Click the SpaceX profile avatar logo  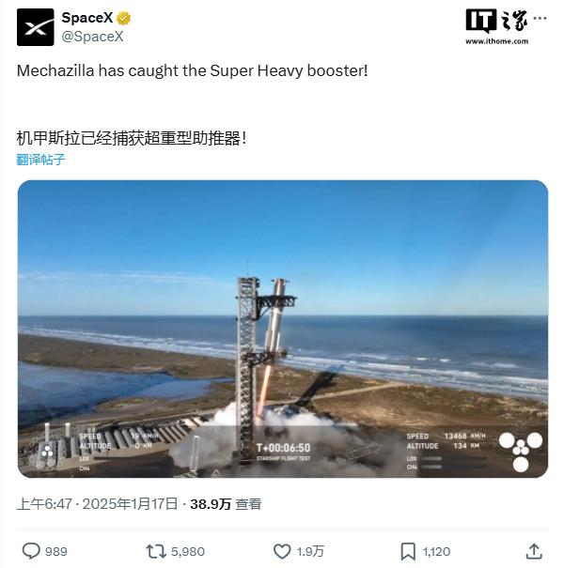click(x=35, y=27)
